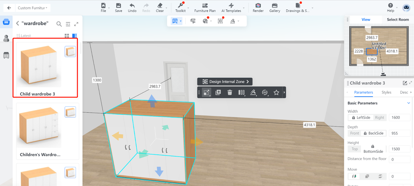414x186 pixels.
Task: Click the delete trash icon in floating toolbar
Action: point(230,92)
